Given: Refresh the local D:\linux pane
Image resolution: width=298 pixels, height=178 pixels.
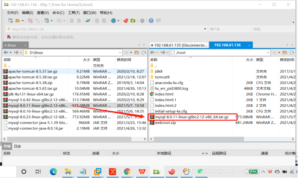Looking at the screenshot, I should (x=144, y=52).
